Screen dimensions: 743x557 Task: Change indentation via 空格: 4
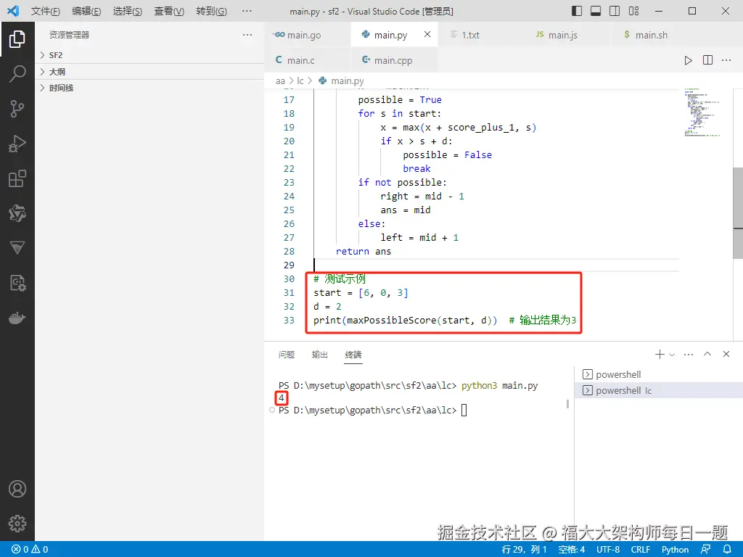point(572,550)
